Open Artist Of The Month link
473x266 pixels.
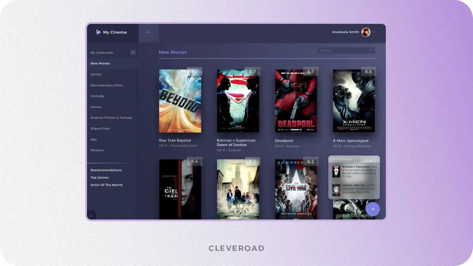[106, 185]
